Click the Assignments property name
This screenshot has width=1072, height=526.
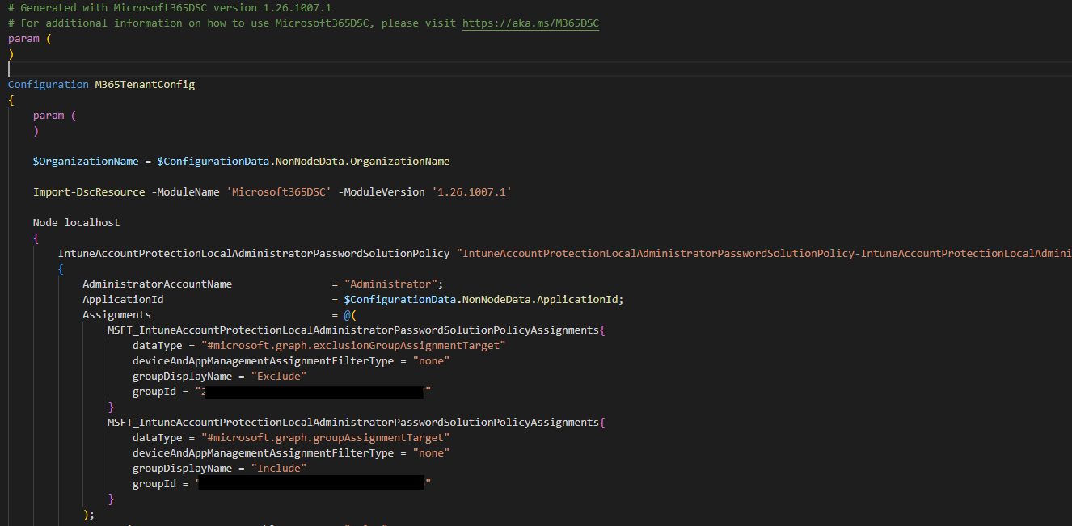click(x=116, y=314)
